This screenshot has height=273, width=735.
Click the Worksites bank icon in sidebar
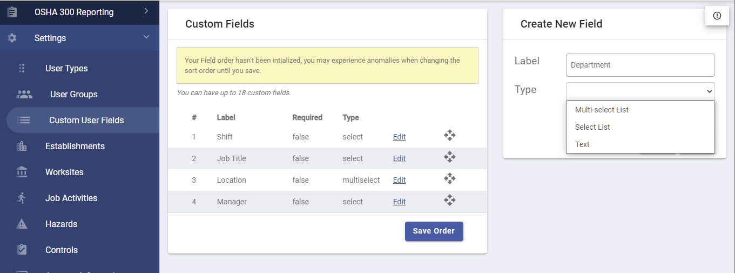[22, 172]
